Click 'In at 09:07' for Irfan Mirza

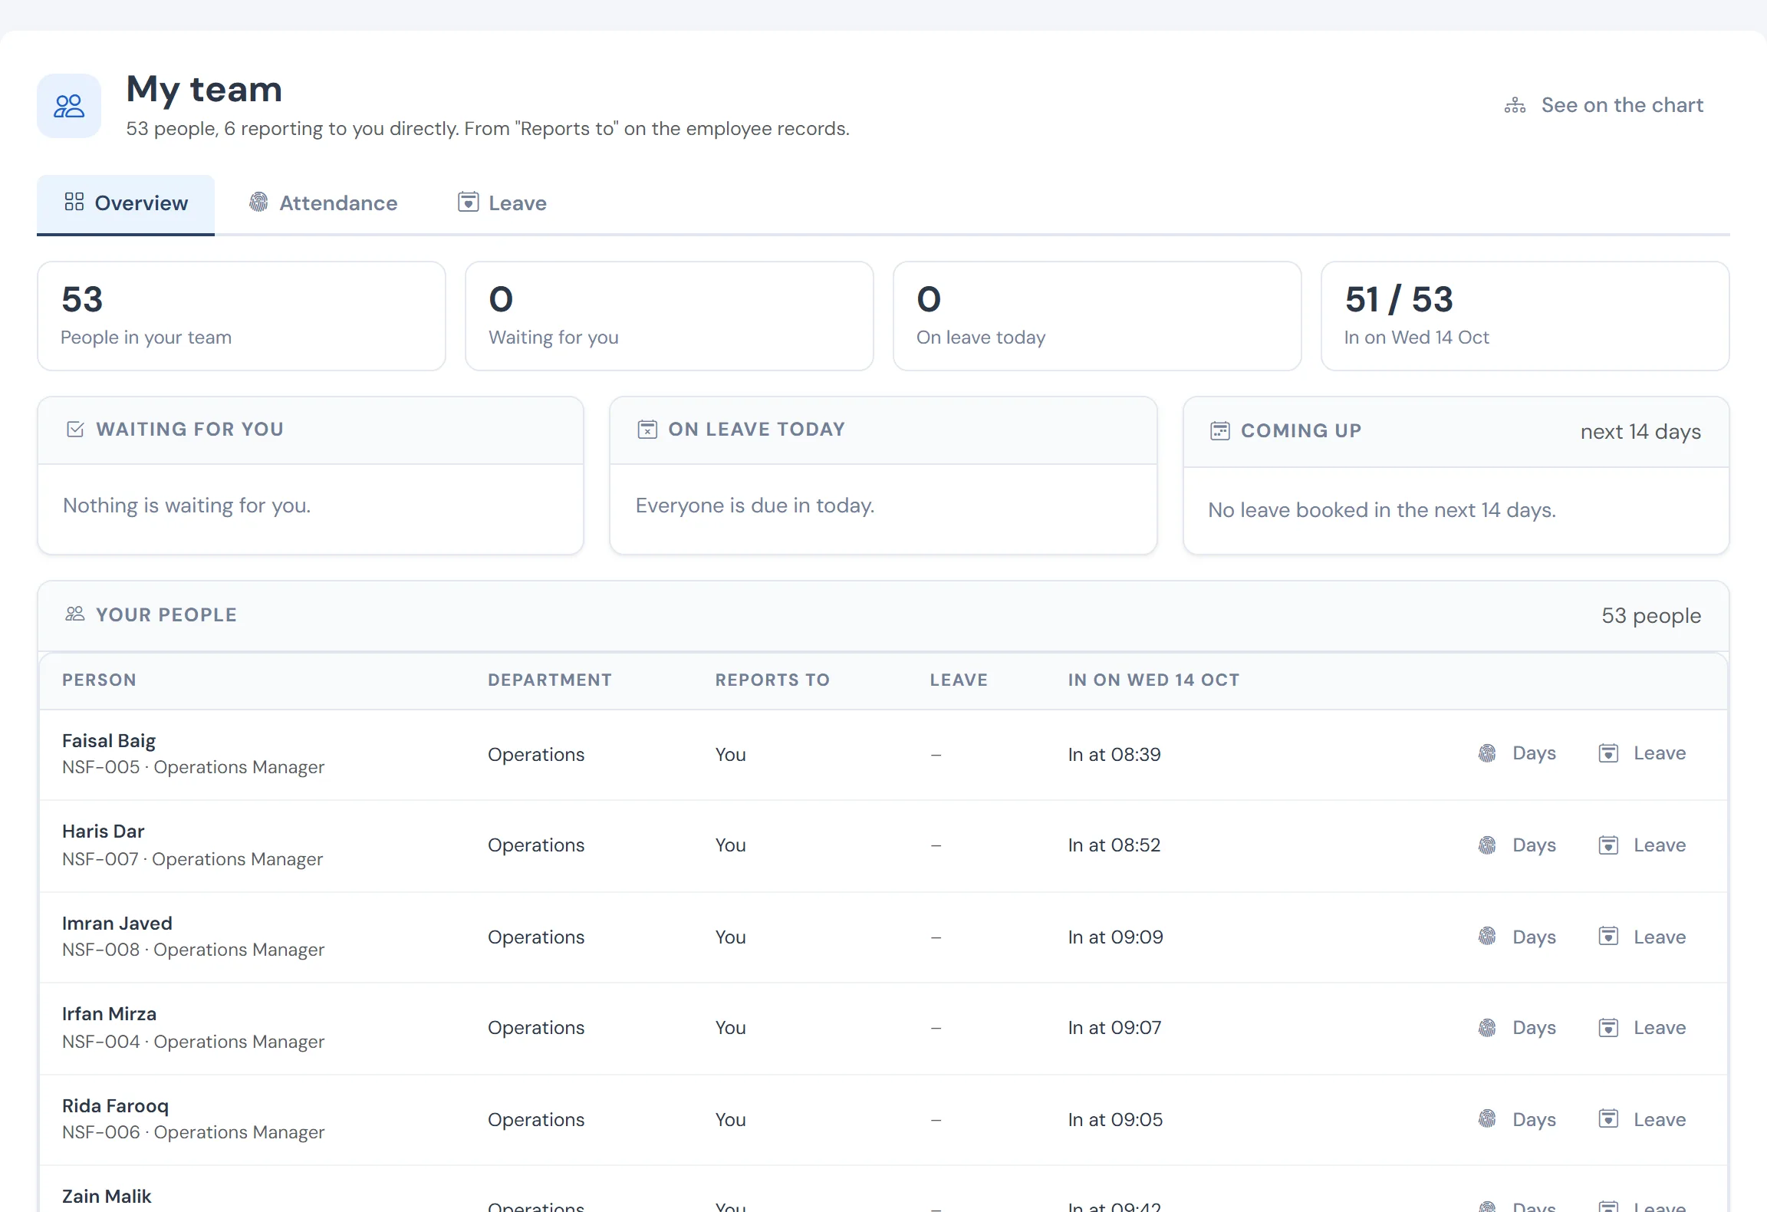click(1115, 1028)
